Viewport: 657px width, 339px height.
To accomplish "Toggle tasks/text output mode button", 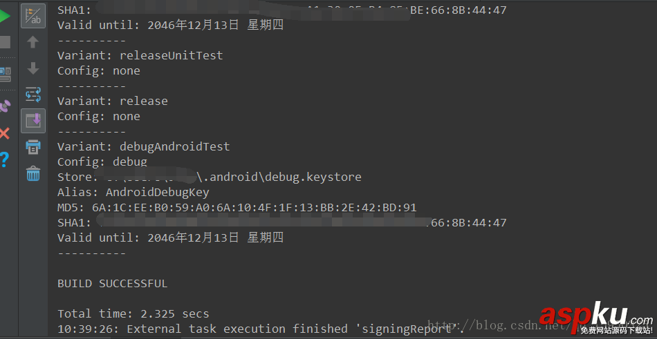I will tap(33, 16).
